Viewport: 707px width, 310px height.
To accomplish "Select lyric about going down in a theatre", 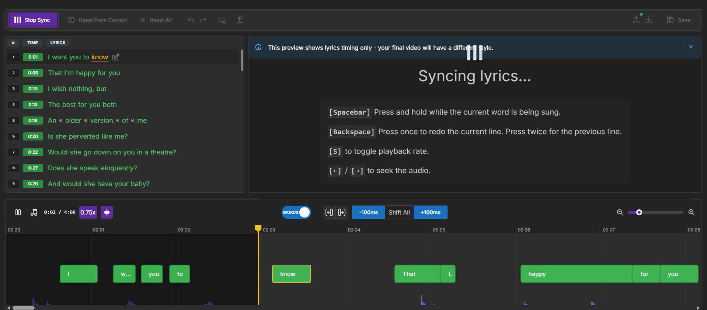I will point(112,152).
